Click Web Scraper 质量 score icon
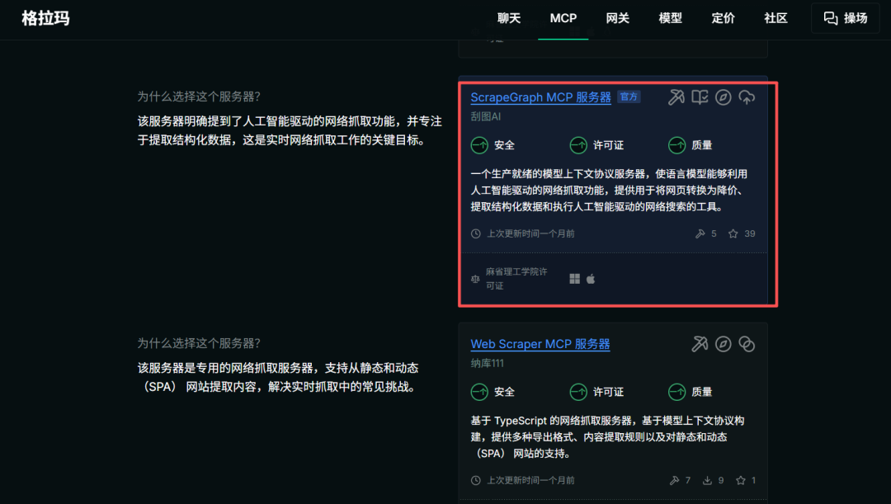 click(x=676, y=392)
